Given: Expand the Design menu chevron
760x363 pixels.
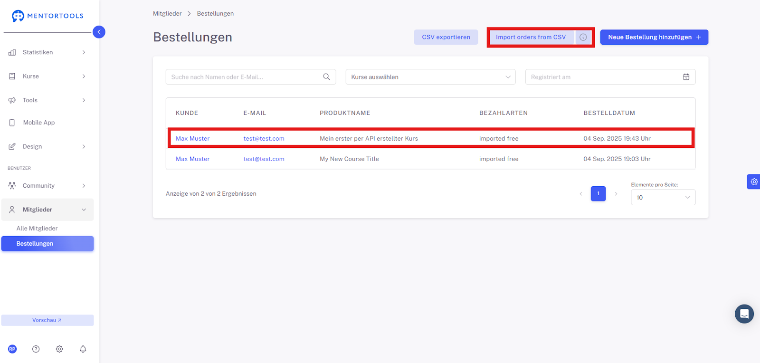Looking at the screenshot, I should click(x=84, y=146).
